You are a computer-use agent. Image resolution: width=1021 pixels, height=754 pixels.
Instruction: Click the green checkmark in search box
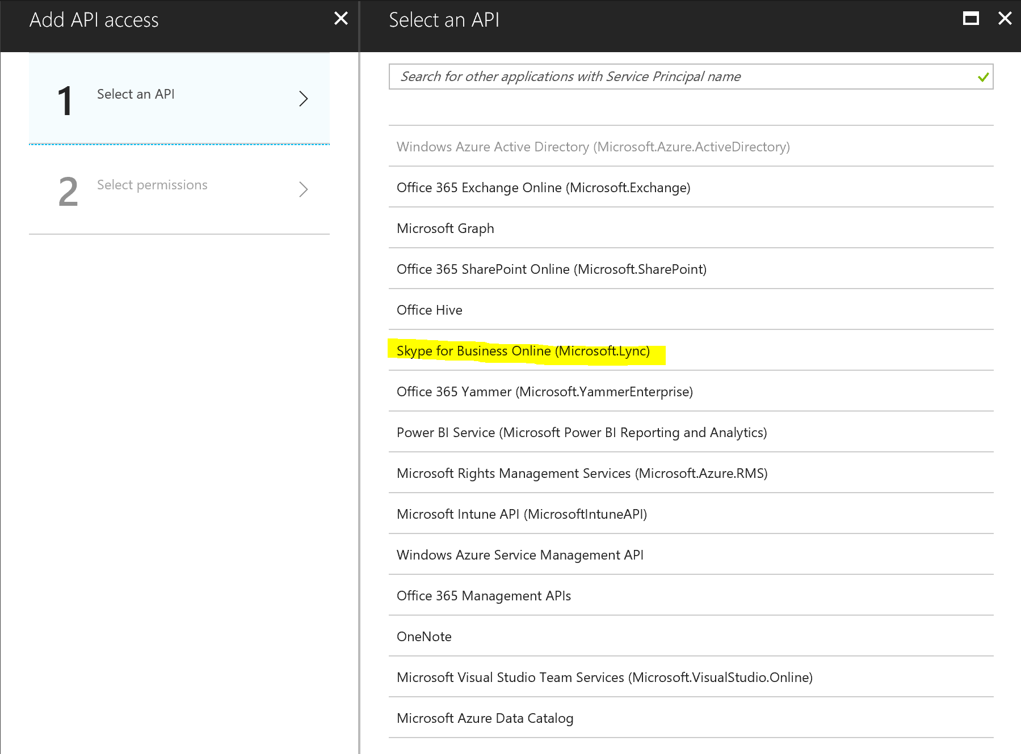point(984,77)
